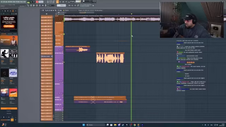The image size is (226, 127).
Task: Click the Windows taskbar search box
Action: point(95,125)
